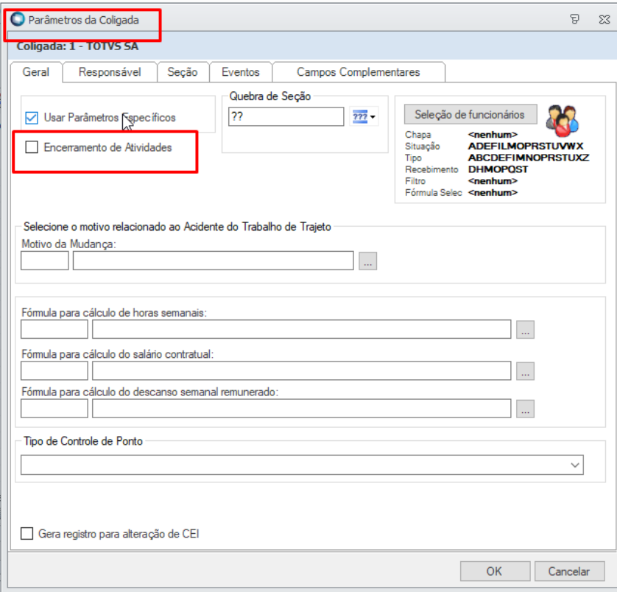Viewport: 617px width, 592px height.
Task: Open lookup for descanso semanal remunerado formula
Action: click(x=525, y=409)
